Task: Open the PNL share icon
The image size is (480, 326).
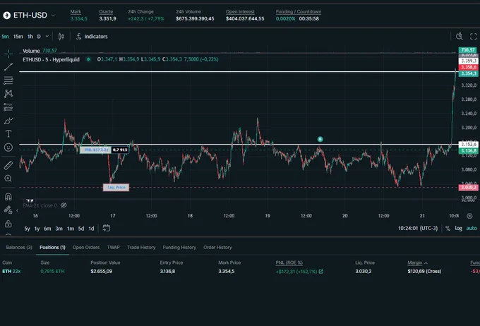Action: (x=320, y=272)
